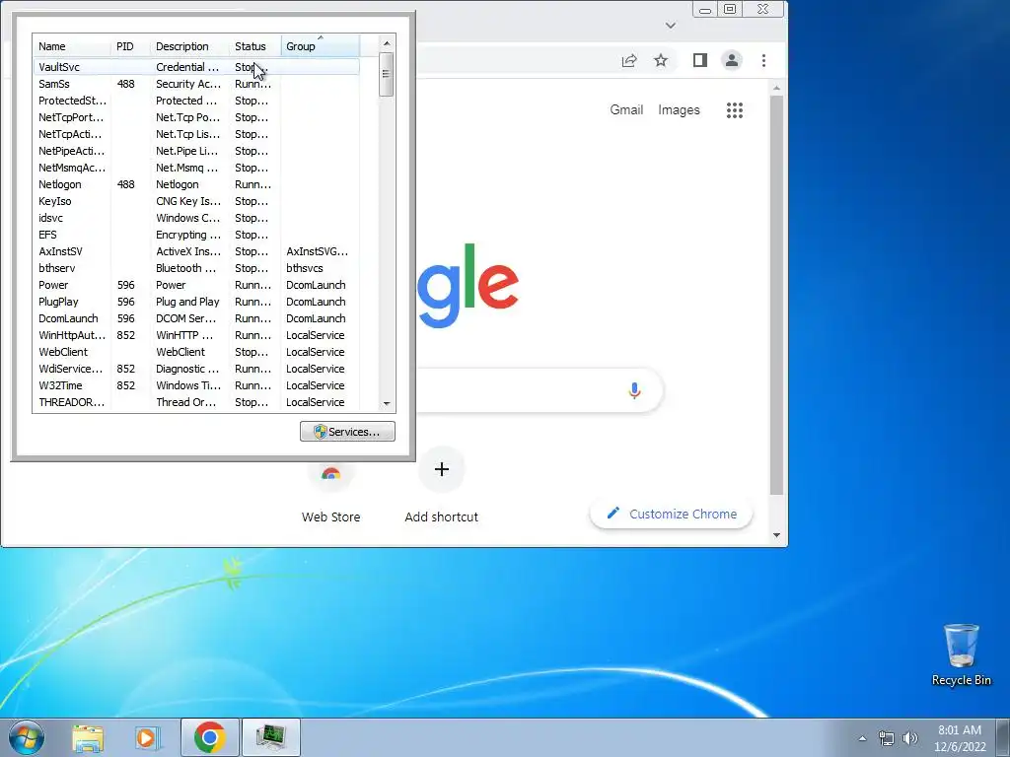The image size is (1010, 757).
Task: Share this page icon in Chrome
Action: point(629,60)
